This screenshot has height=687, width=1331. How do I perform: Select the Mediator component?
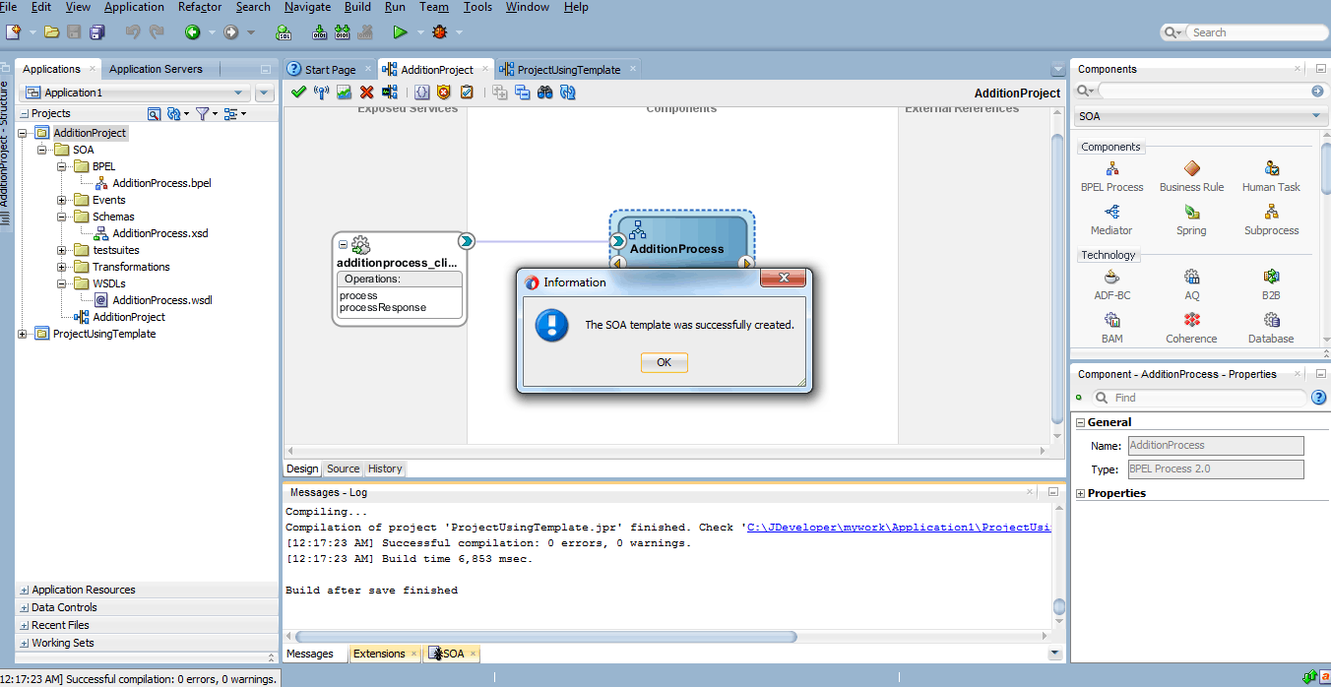pos(1111,220)
